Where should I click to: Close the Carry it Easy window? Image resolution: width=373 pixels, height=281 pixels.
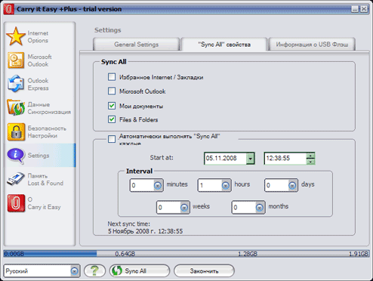coord(364,9)
